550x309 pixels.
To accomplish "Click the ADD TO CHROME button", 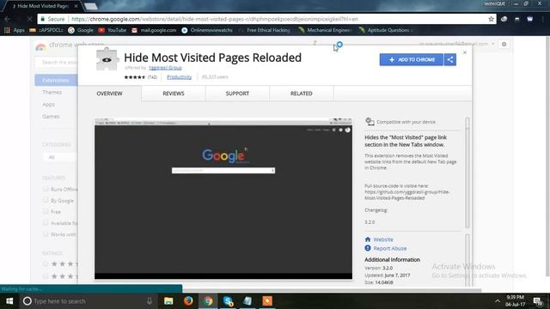I will coord(411,59).
